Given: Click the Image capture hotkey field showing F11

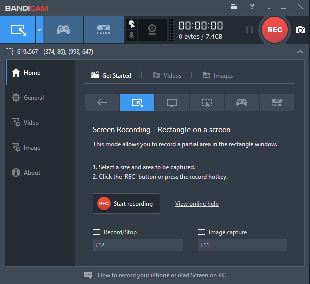Looking at the screenshot, I should [x=242, y=245].
